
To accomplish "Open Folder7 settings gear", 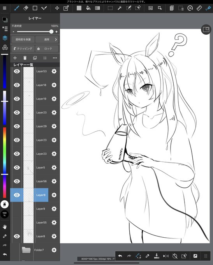I will (x=54, y=250).
